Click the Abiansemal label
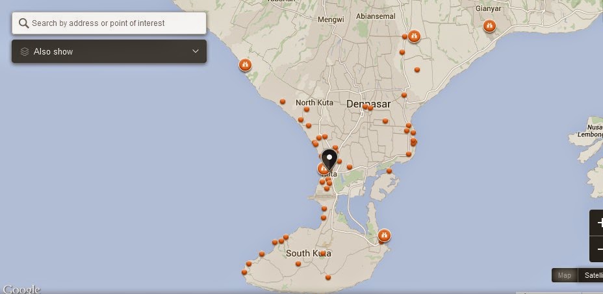The image size is (603, 294). click(376, 16)
